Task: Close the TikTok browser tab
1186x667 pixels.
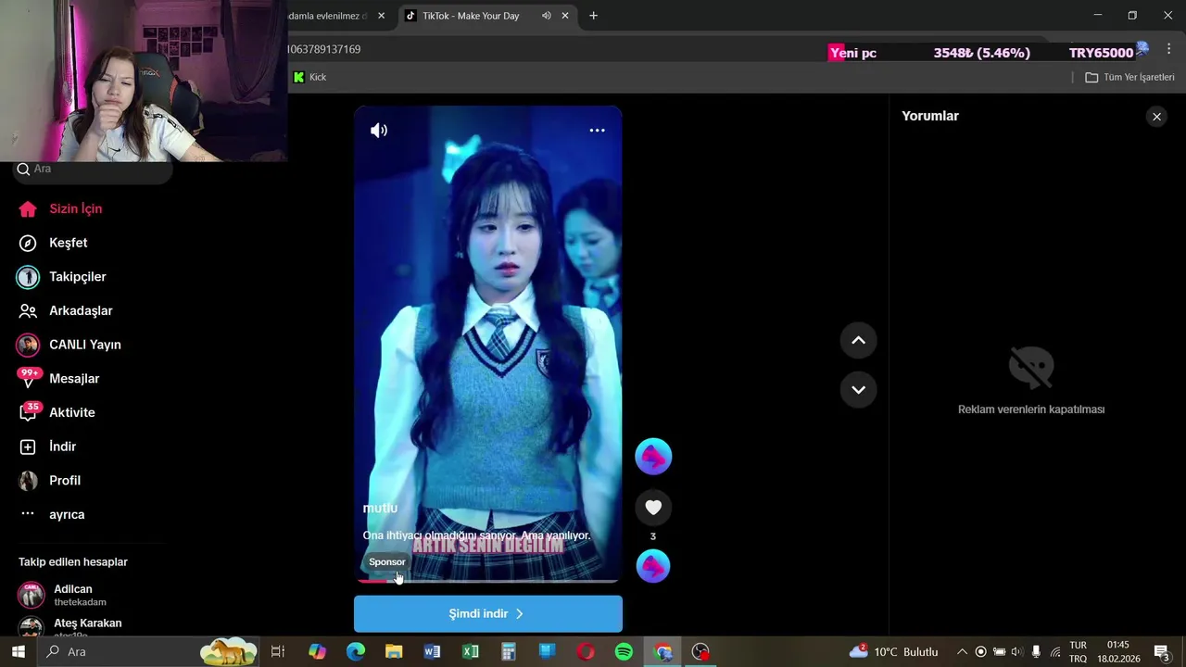Action: pos(565,16)
